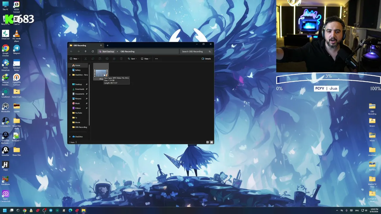The height and width of the screenshot is (214, 381).
Task: Open Microsoft Edge from the taskbar
Action: pos(70,210)
